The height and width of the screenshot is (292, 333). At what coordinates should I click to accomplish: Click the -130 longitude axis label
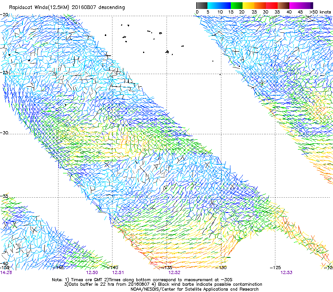point(221,268)
